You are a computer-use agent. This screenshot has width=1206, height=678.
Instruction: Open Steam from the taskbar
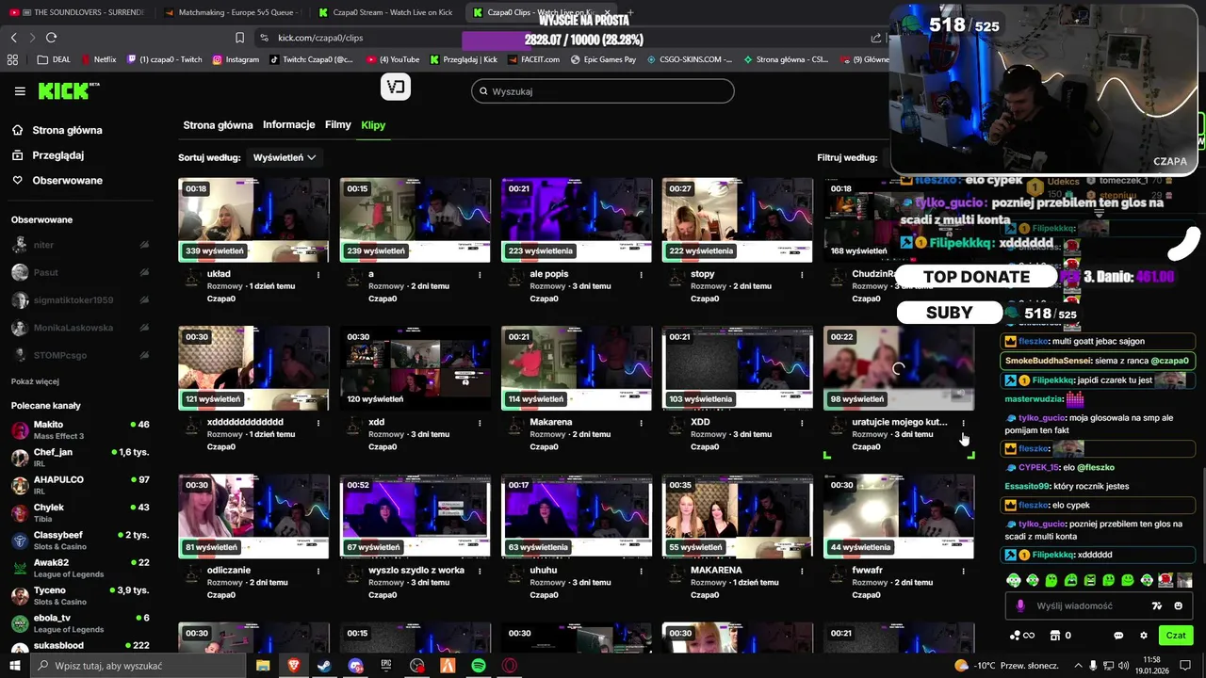(x=324, y=666)
